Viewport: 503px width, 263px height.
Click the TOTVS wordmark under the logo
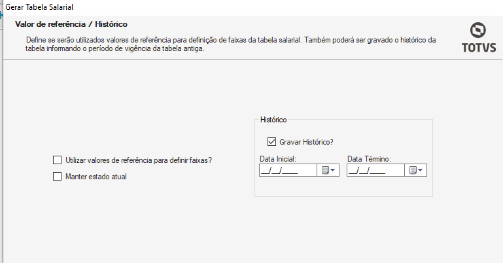[478, 48]
